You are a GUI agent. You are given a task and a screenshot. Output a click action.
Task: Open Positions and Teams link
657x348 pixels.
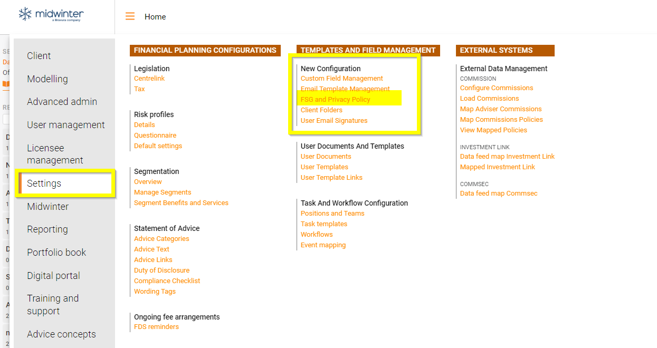click(332, 214)
